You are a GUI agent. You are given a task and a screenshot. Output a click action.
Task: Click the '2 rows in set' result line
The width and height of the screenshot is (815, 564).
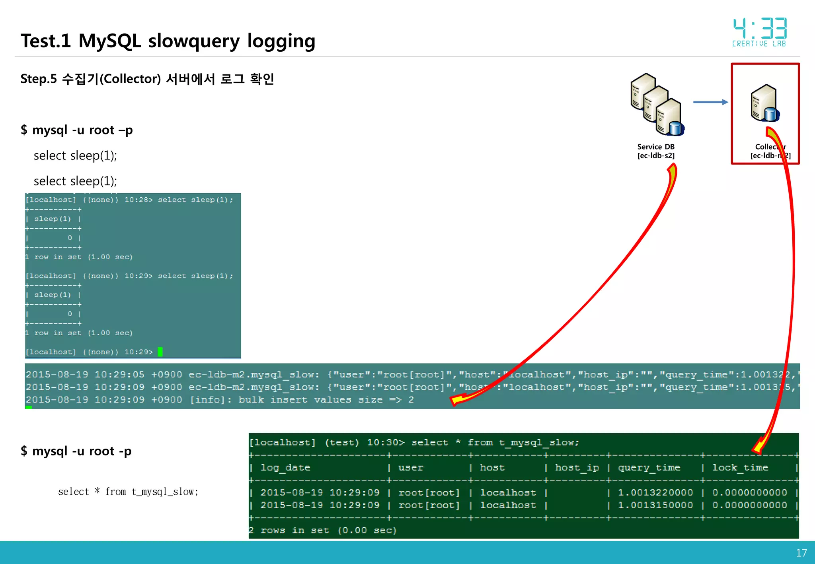[323, 530]
